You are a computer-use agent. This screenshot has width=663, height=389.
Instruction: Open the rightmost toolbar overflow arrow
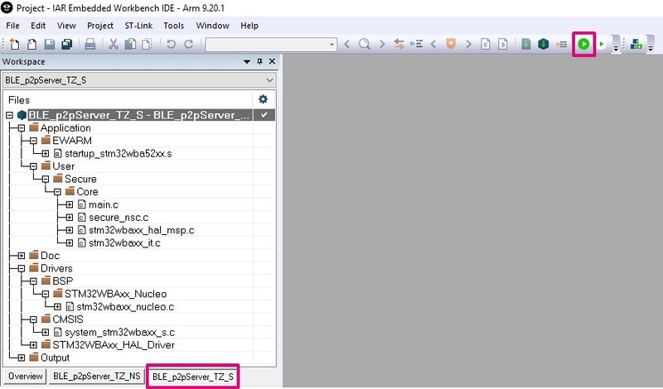click(x=651, y=49)
